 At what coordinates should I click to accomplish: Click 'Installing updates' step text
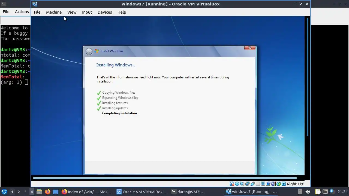tap(115, 108)
